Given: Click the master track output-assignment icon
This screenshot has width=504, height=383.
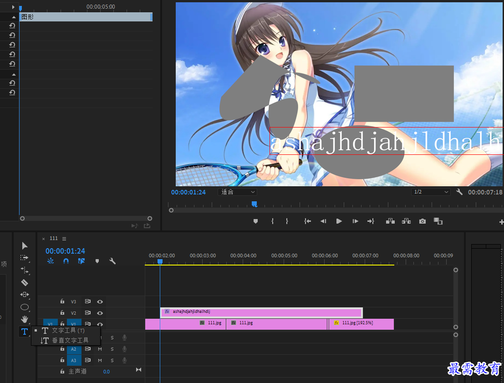Looking at the screenshot, I should (x=138, y=370).
